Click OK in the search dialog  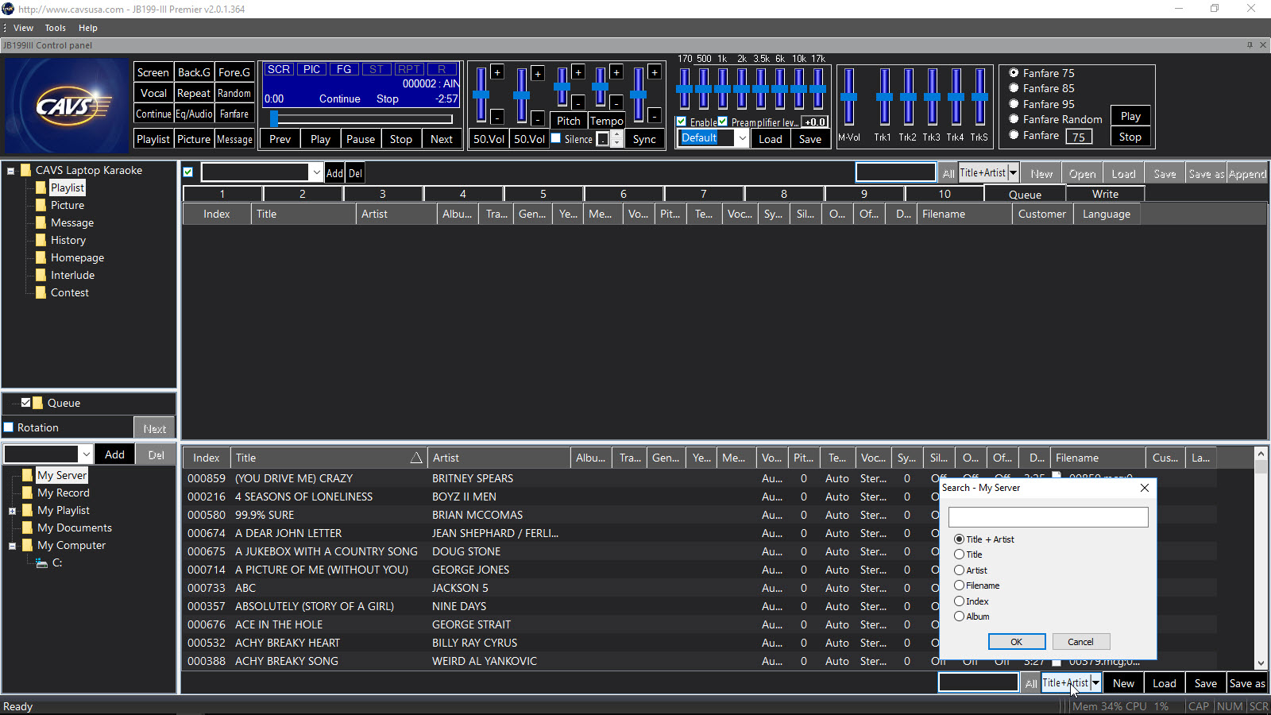coord(1017,642)
